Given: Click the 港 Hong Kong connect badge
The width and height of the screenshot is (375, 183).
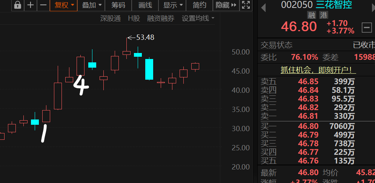Looking at the screenshot, I should coord(323,15).
